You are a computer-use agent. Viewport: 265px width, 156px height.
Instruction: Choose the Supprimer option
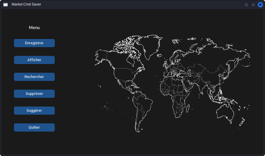pyautogui.click(x=34, y=94)
